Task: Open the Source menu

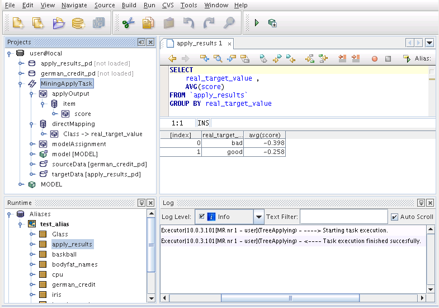Action: pyautogui.click(x=105, y=6)
